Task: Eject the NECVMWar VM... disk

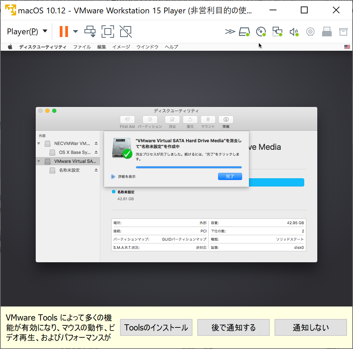Action: (96, 143)
